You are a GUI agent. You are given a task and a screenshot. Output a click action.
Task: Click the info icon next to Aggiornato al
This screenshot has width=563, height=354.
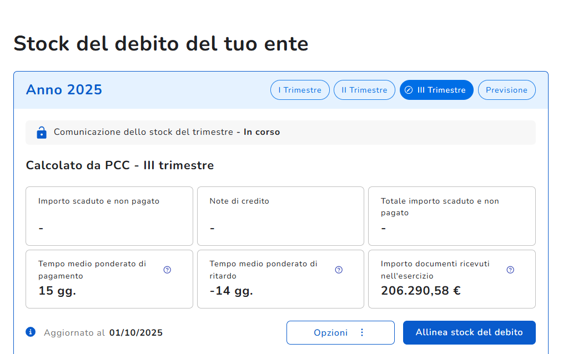click(31, 332)
